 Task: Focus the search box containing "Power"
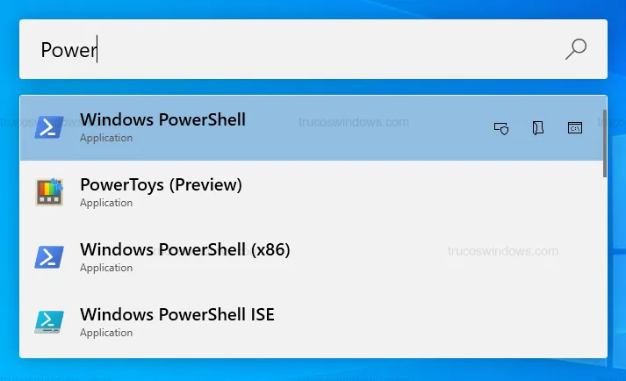pyautogui.click(x=290, y=49)
